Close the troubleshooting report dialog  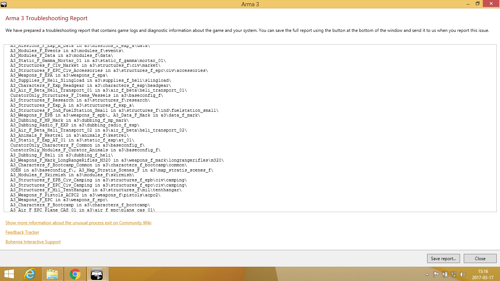click(480, 258)
